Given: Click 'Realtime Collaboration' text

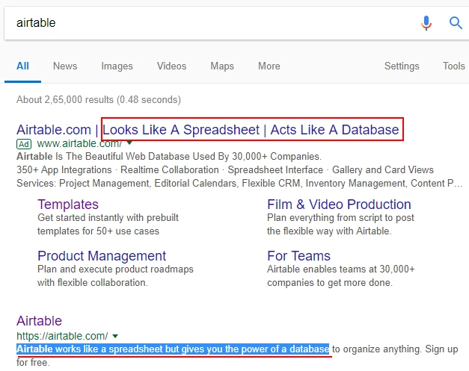Looking at the screenshot, I should 170,170.
